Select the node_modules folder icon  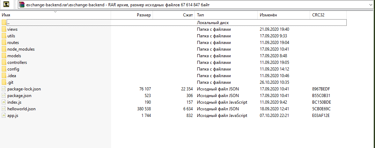click(x=4, y=49)
